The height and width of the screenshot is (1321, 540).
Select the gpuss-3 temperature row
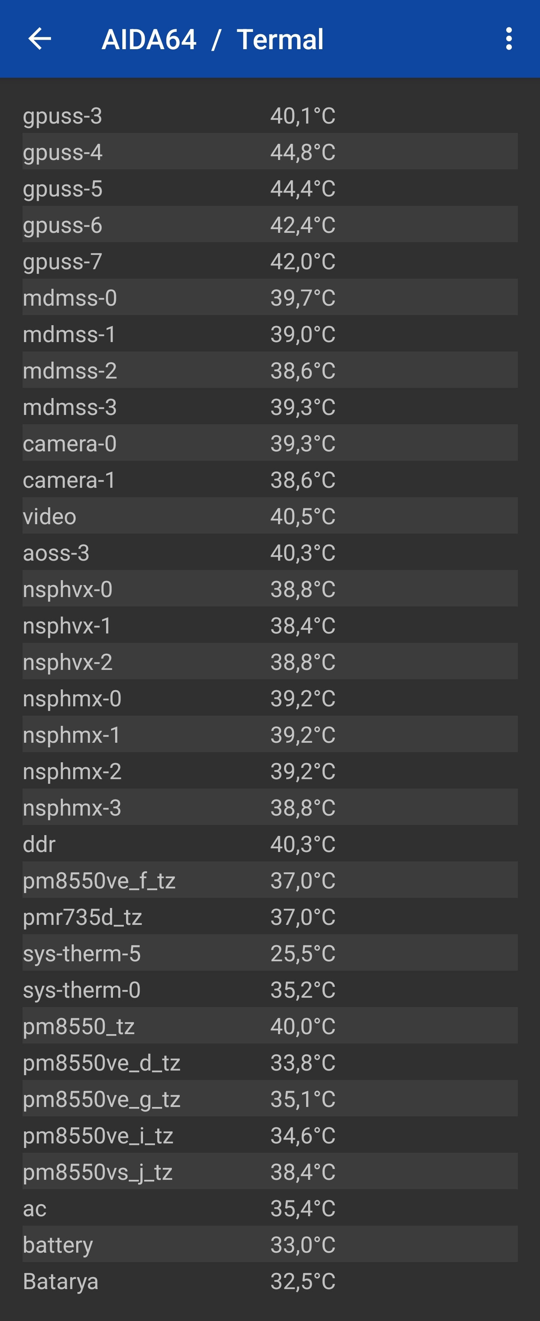[270, 115]
